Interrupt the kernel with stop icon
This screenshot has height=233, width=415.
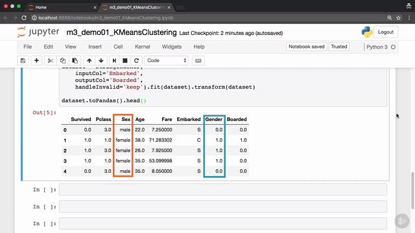(x=125, y=60)
